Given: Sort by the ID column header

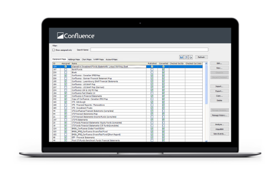Looking at the screenshot, I should pos(56,64).
